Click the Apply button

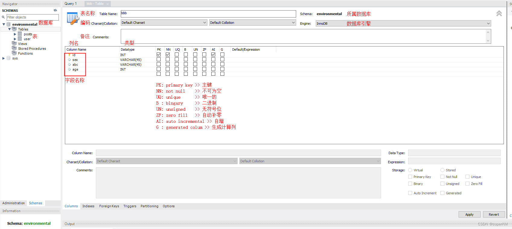point(469,215)
